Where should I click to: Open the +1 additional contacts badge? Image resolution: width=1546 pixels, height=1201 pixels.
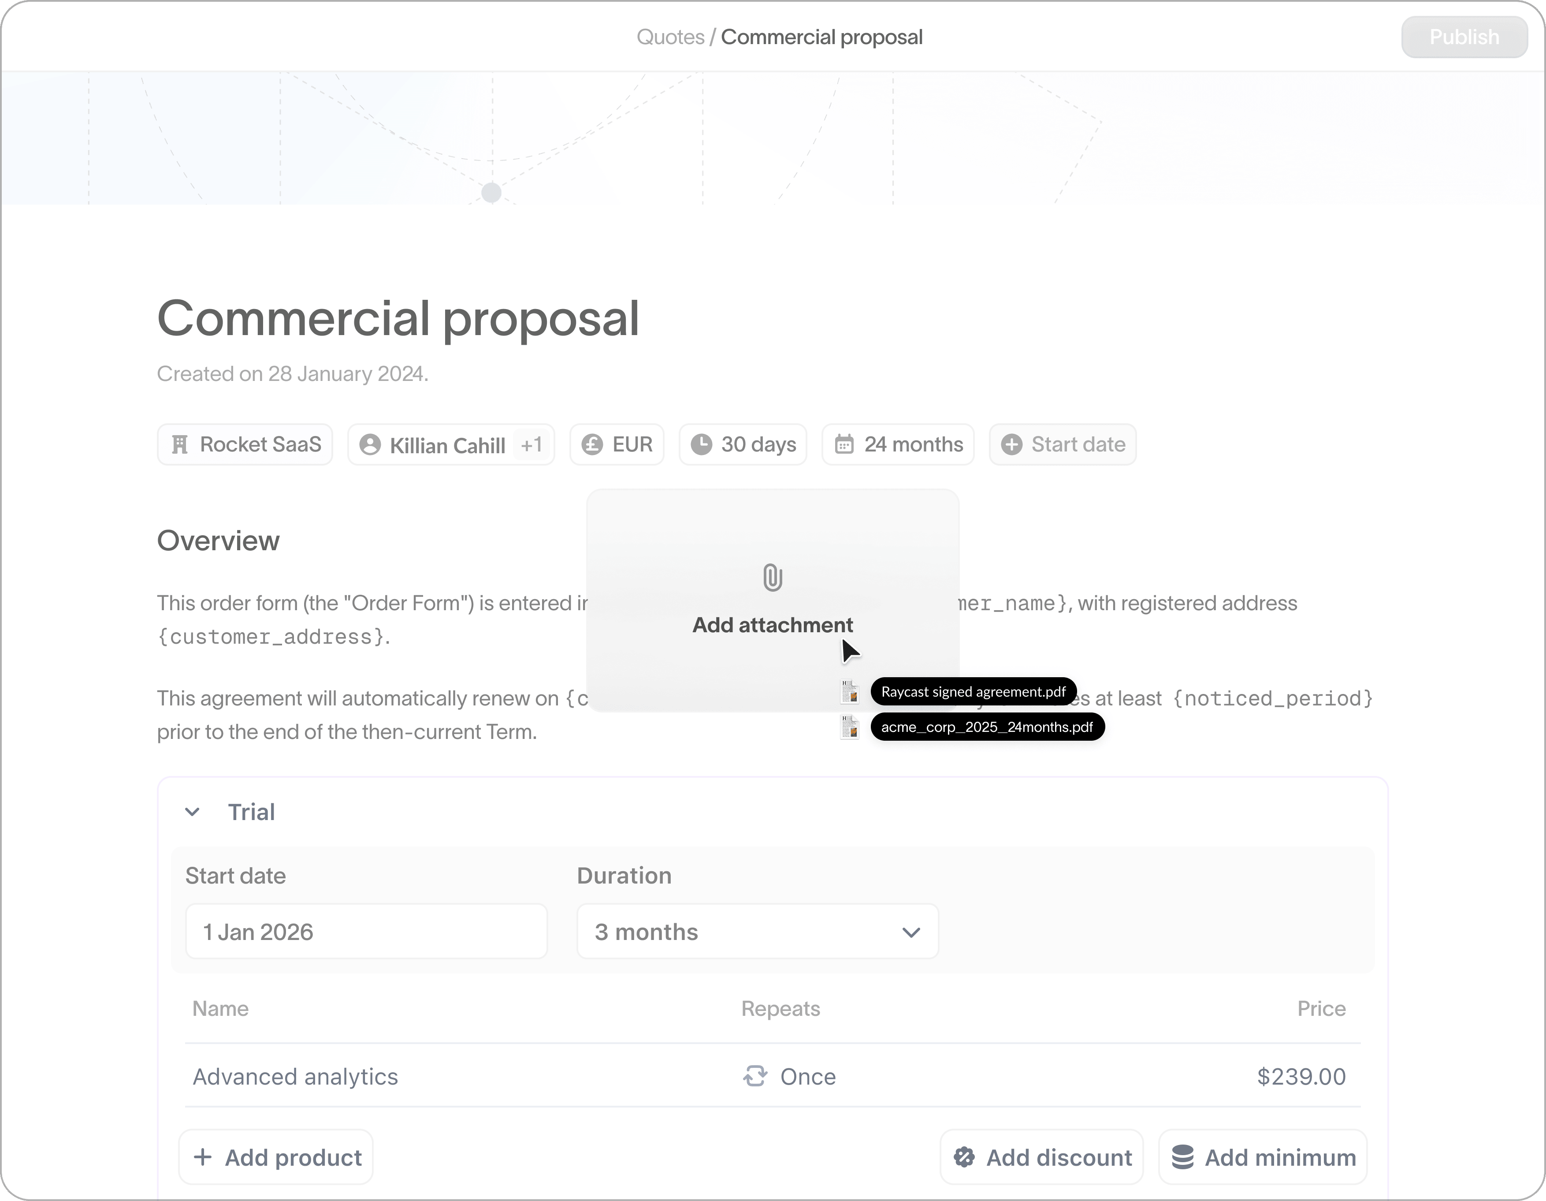coord(531,445)
